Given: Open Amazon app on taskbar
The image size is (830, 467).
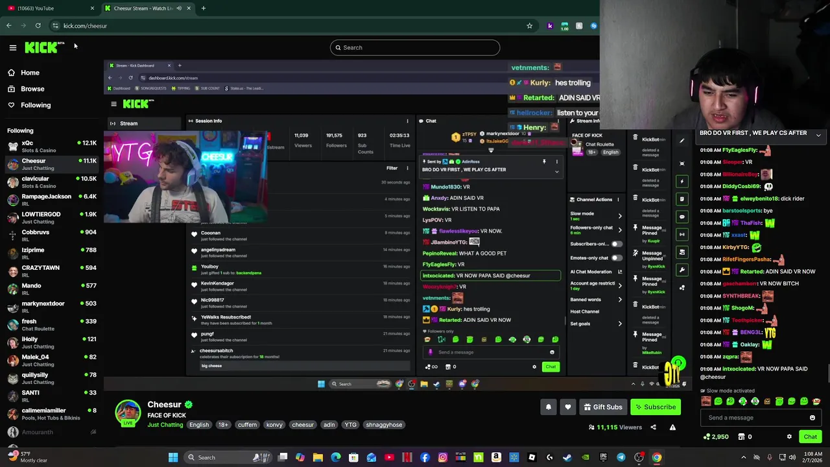Looking at the screenshot, I should click(496, 457).
